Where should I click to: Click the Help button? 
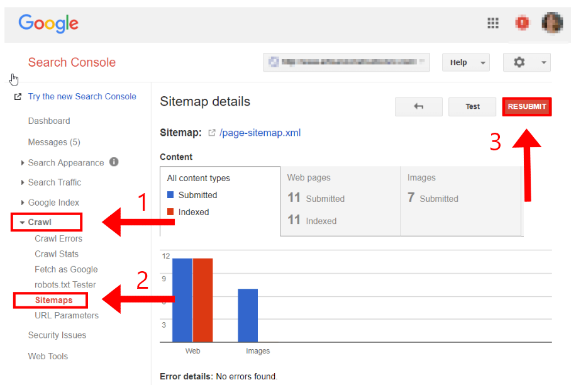point(466,62)
